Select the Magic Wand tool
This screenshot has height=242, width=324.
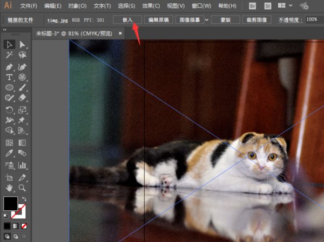tap(9, 55)
